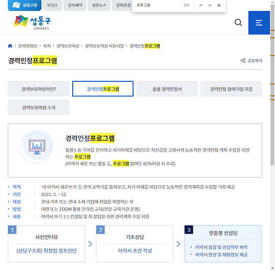Viewport: 275px width, 271px height.
Task: Close the find bar
Action: pyautogui.click(x=219, y=5)
